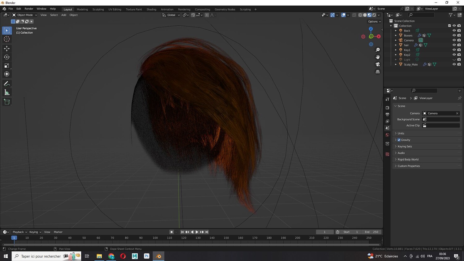
Task: Toggle visibility of Scalp_Male object
Action: (x=454, y=64)
